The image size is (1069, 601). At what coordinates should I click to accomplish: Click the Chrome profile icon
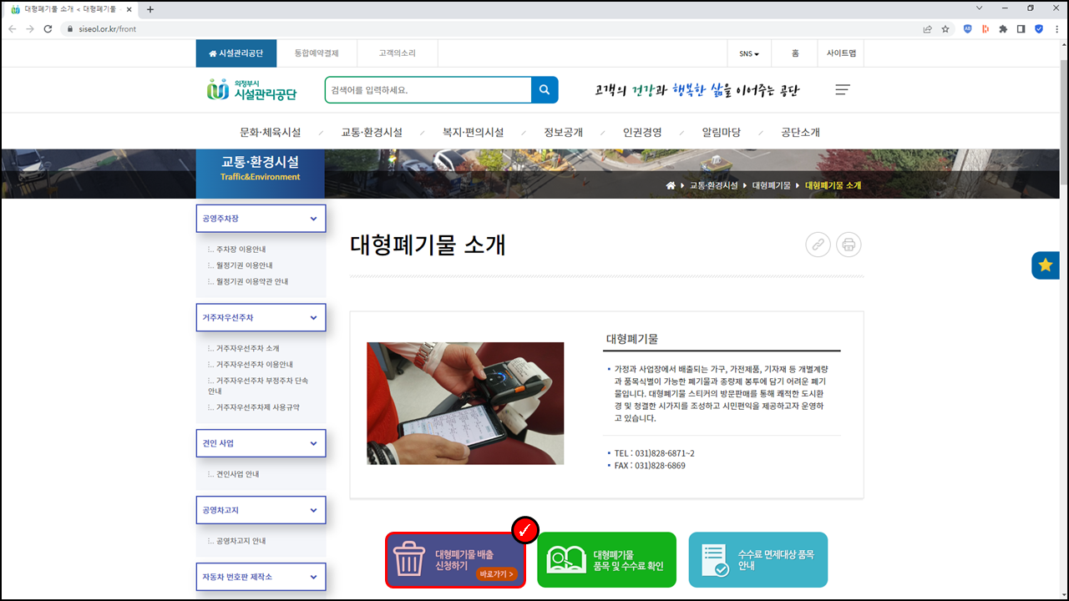(x=1039, y=28)
